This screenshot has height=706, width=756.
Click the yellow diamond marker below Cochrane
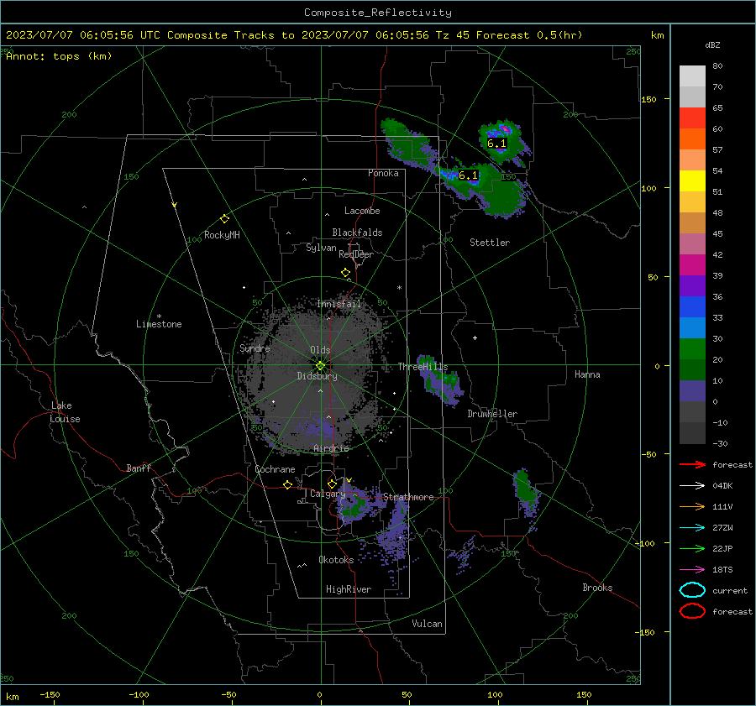pyautogui.click(x=287, y=484)
